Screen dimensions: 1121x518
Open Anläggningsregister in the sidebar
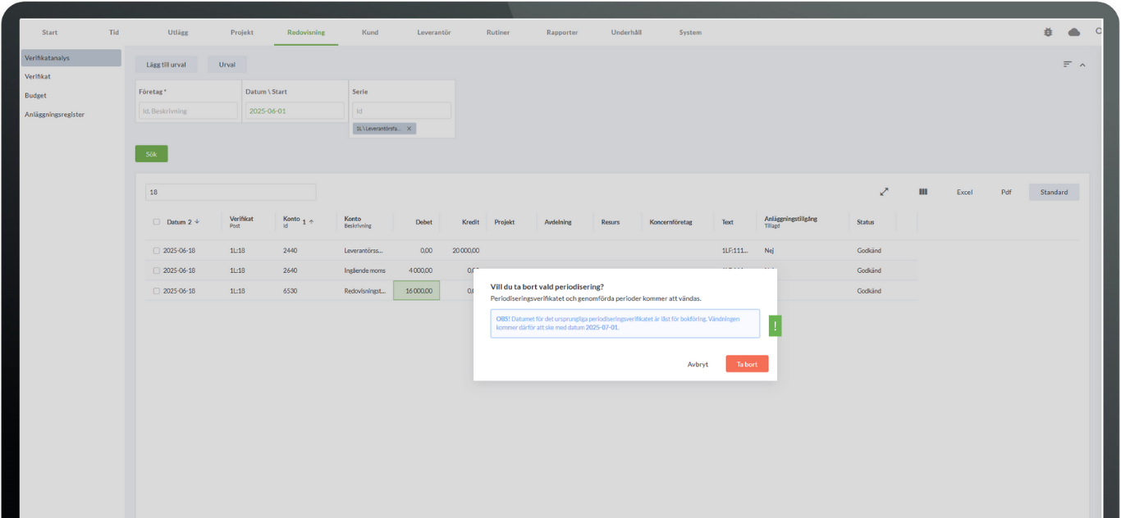[x=54, y=115]
